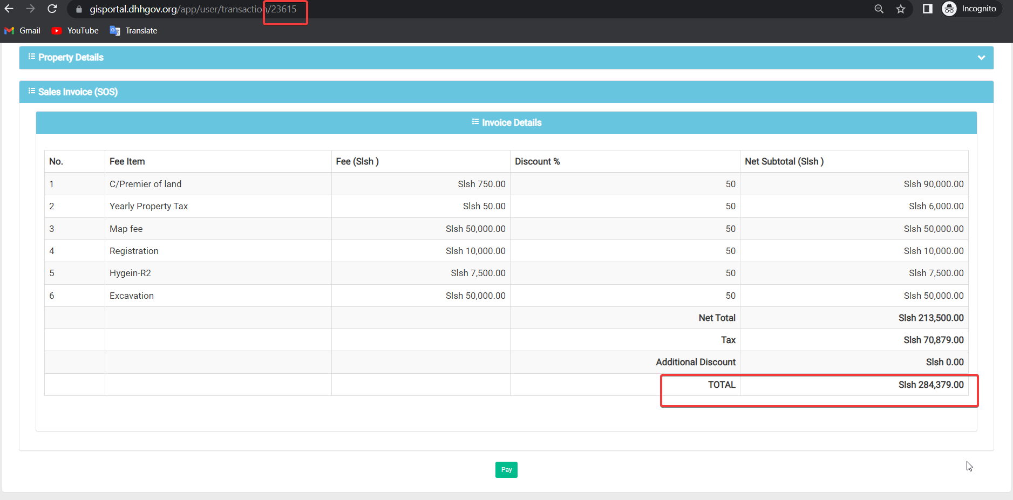Bookmark this page with the star icon
1013x500 pixels.
pyautogui.click(x=901, y=9)
